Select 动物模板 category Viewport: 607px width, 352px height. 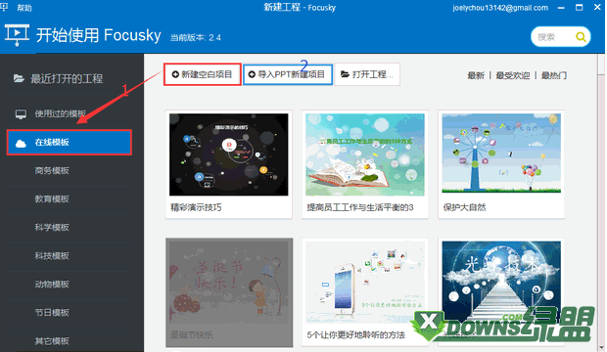(52, 284)
